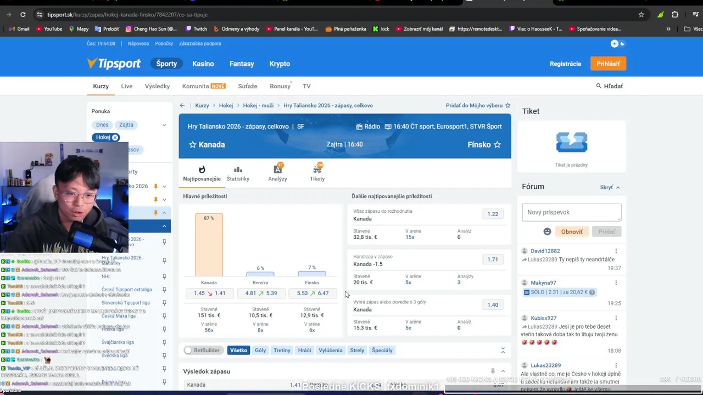
Task: Refresh the forum with Obnoviť
Action: pos(572,232)
